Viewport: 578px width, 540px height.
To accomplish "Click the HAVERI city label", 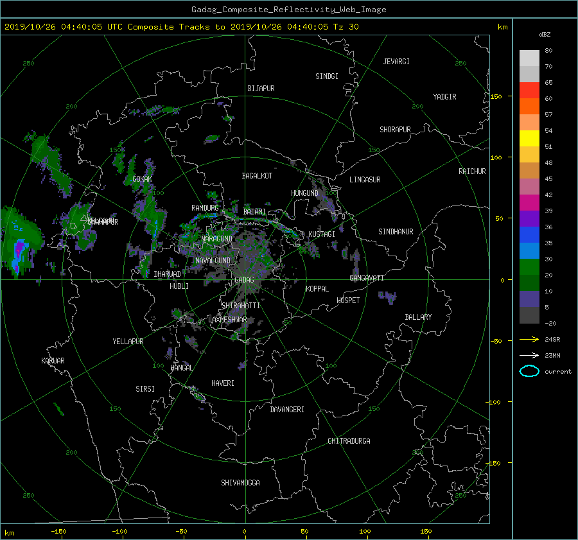I will [223, 383].
